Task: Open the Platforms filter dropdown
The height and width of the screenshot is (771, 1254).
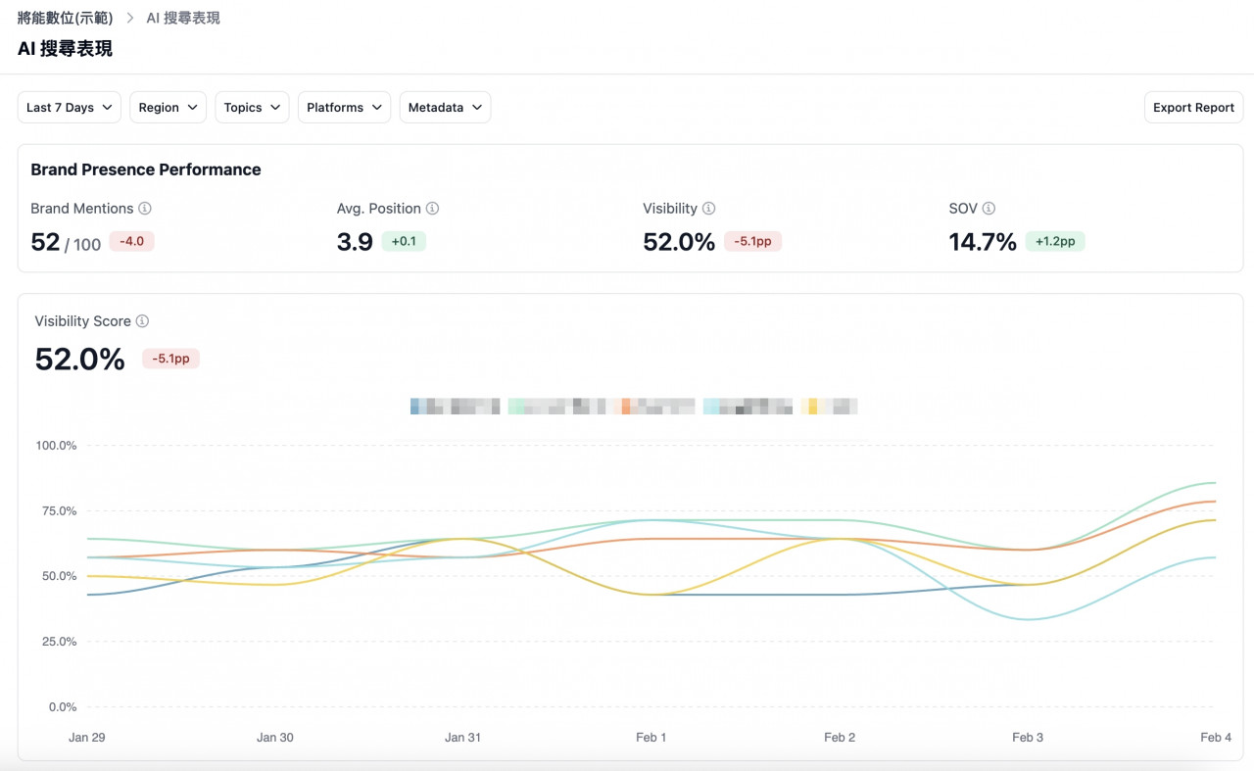Action: point(344,108)
